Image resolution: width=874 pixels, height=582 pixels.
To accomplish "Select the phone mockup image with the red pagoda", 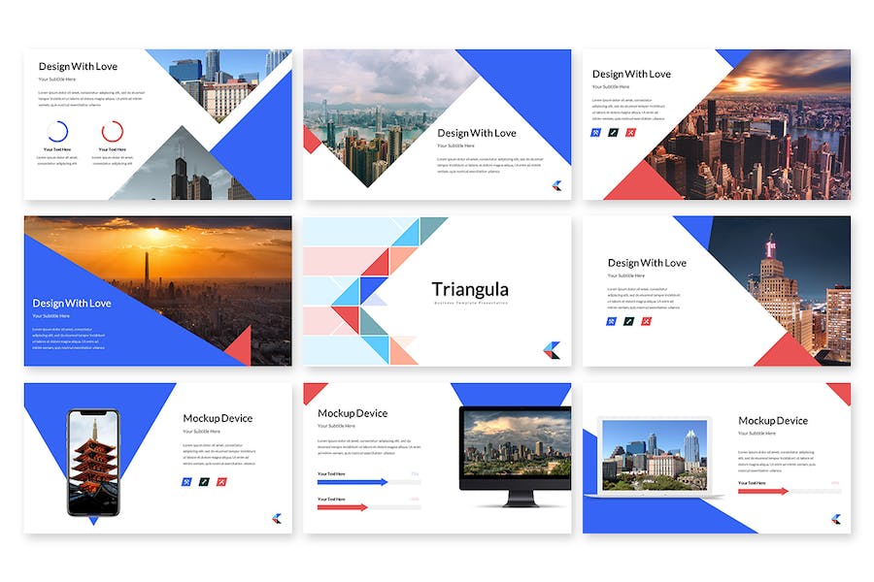I will tap(93, 462).
